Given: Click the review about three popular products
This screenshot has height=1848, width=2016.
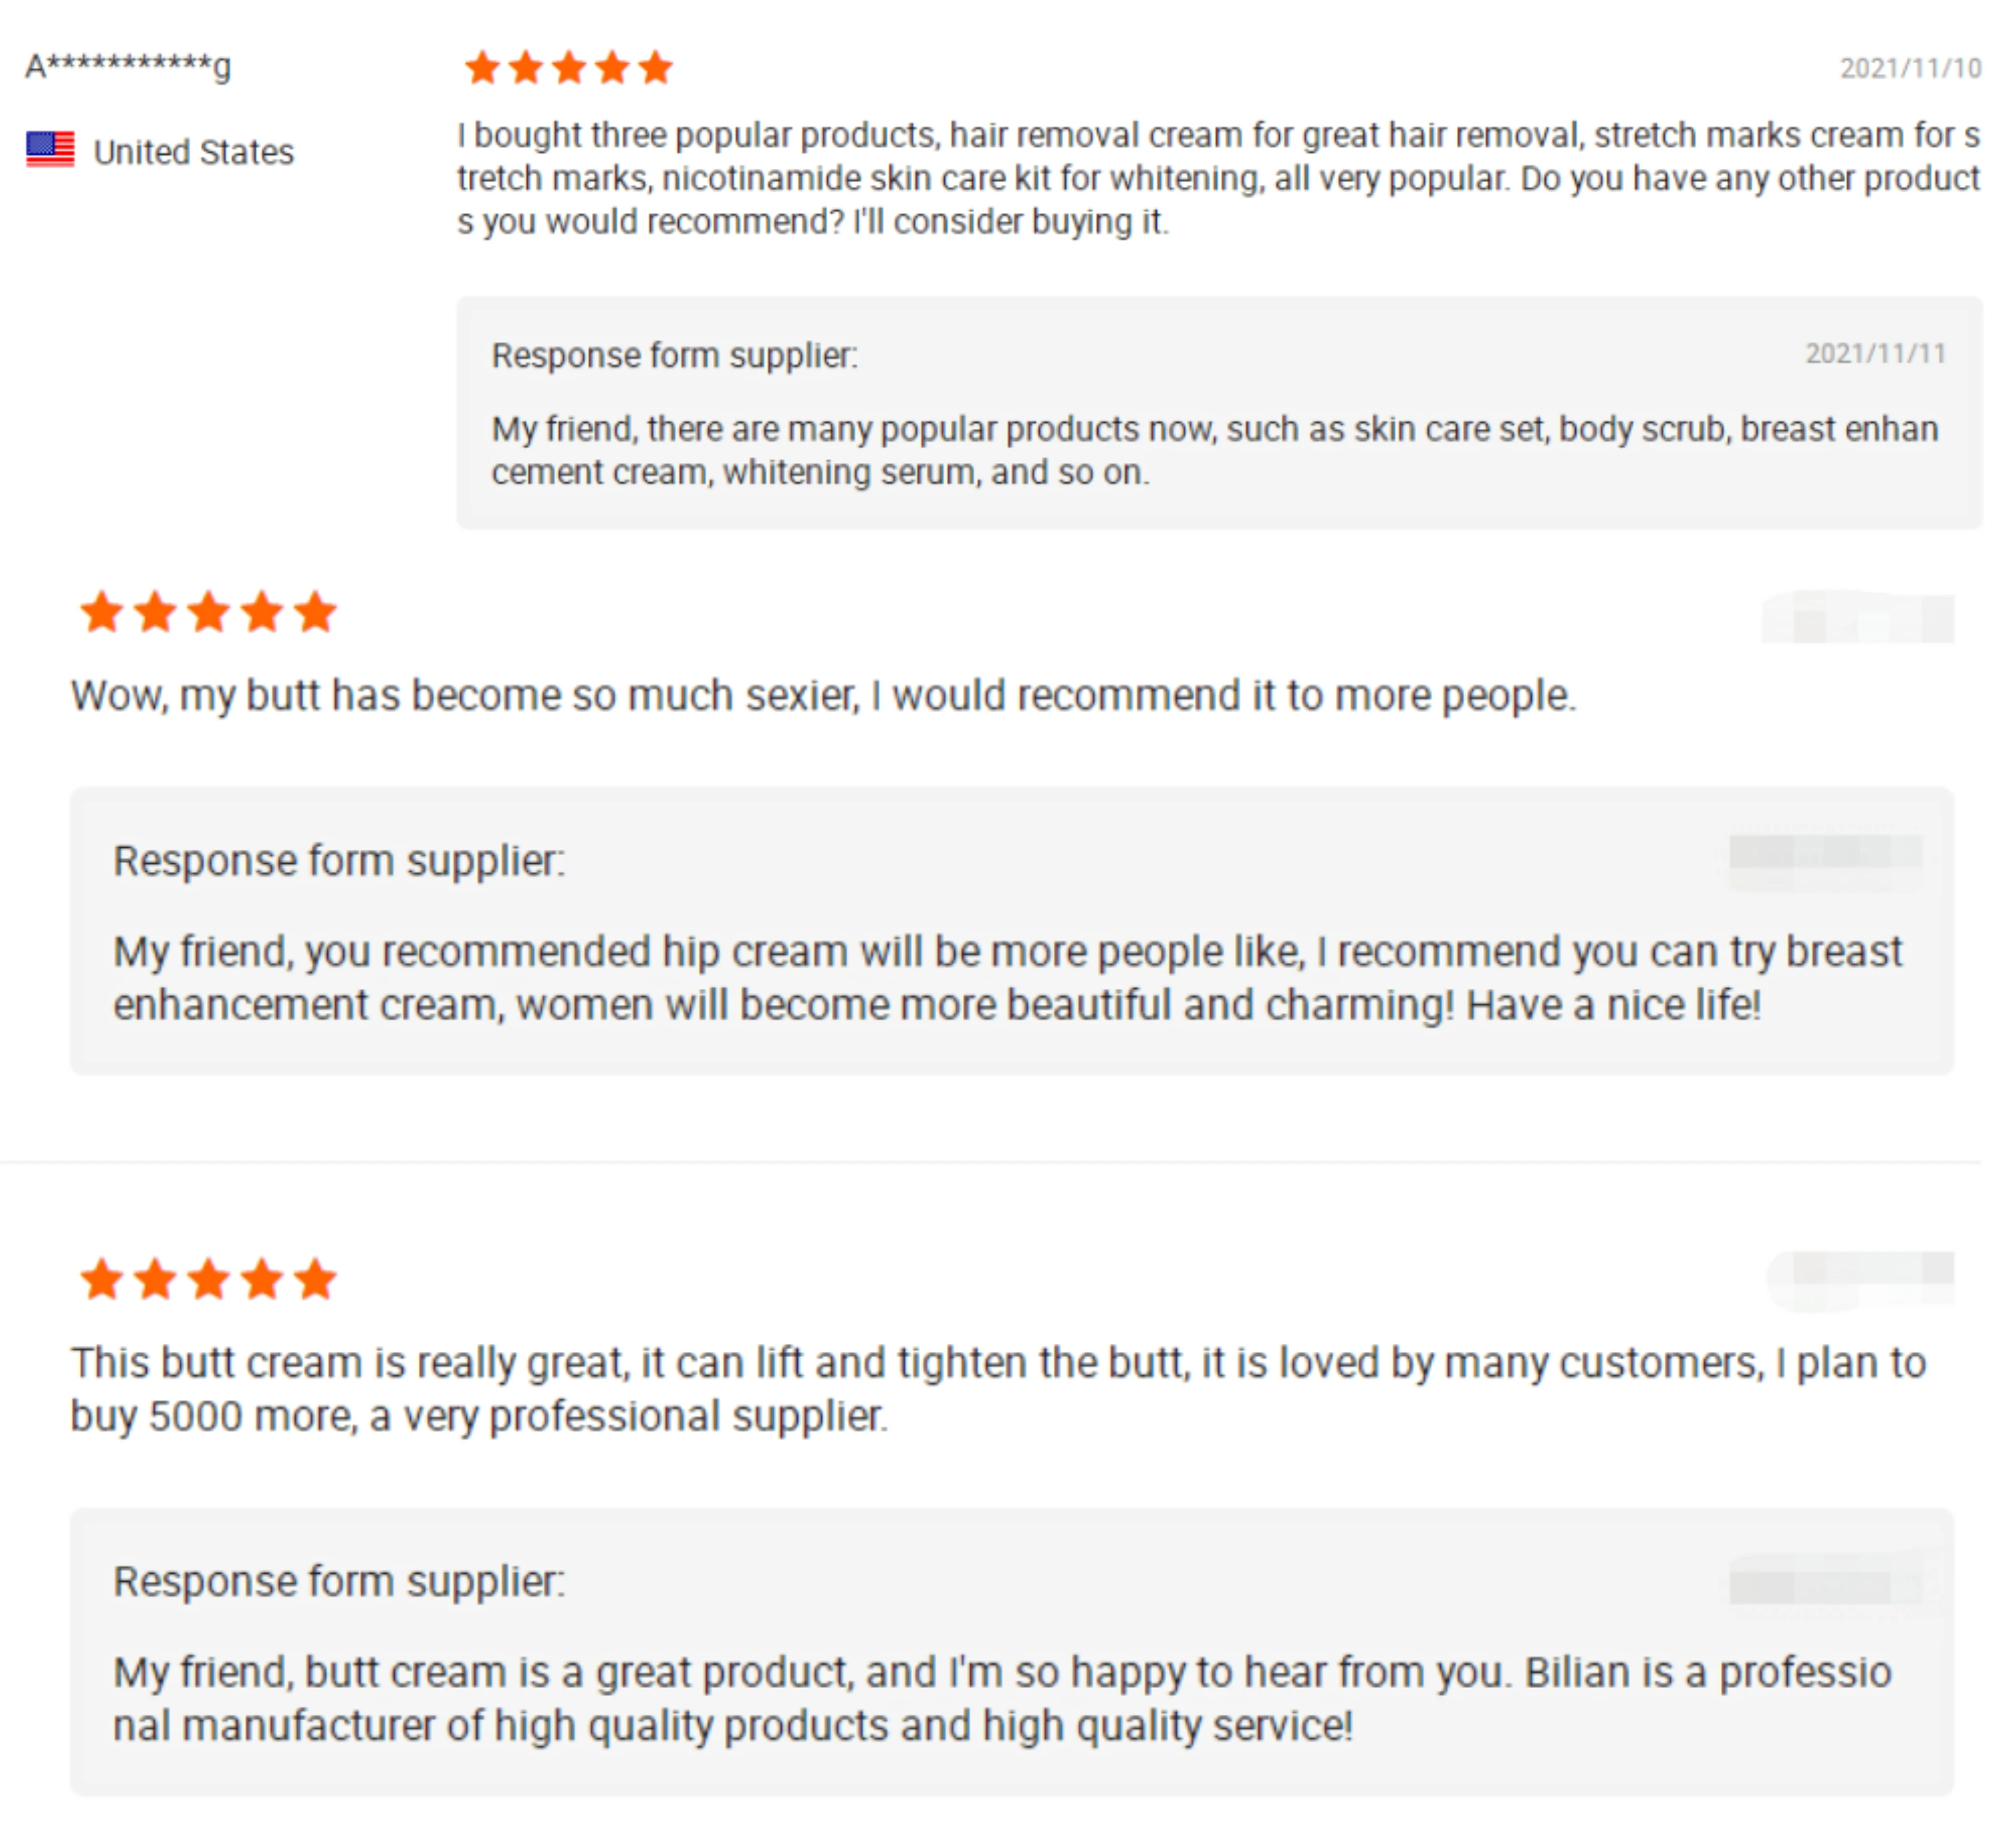Looking at the screenshot, I should point(1218,178).
